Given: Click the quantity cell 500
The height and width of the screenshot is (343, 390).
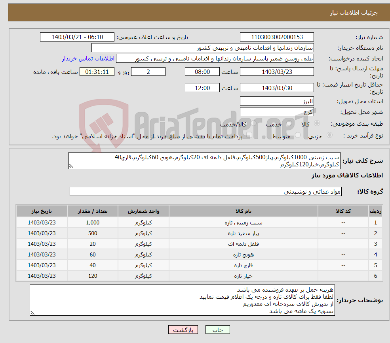Looking at the screenshot, I should click(x=93, y=233).
